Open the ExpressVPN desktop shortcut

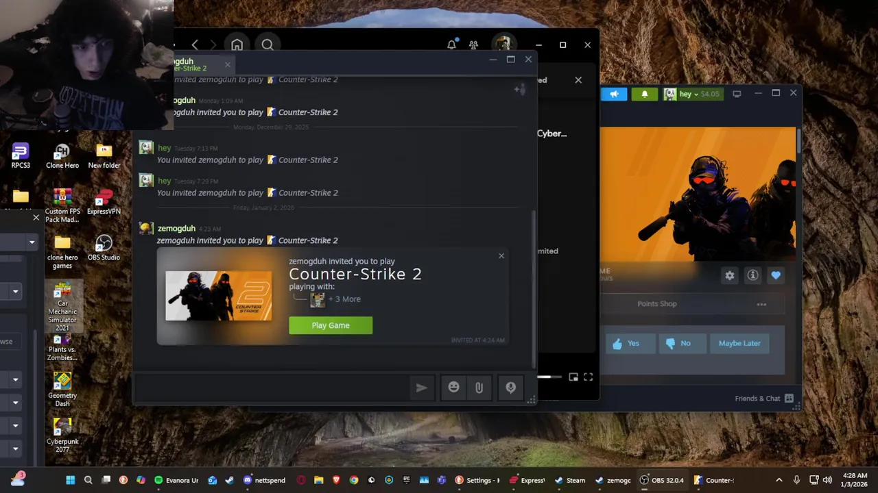coord(104,203)
